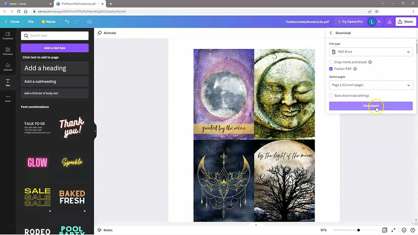Screen dimensions: 418x235
Task: Enable Crop marks and bleed checkbox
Action: coord(331,62)
